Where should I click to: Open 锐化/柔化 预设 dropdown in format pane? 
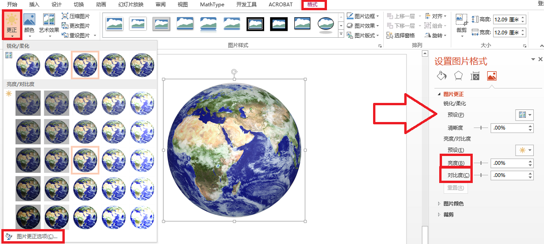(524, 115)
